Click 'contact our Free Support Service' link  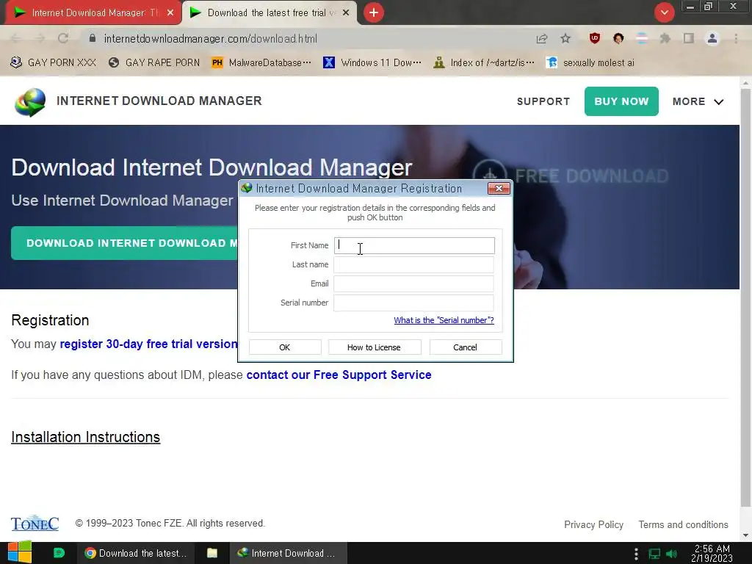339,375
